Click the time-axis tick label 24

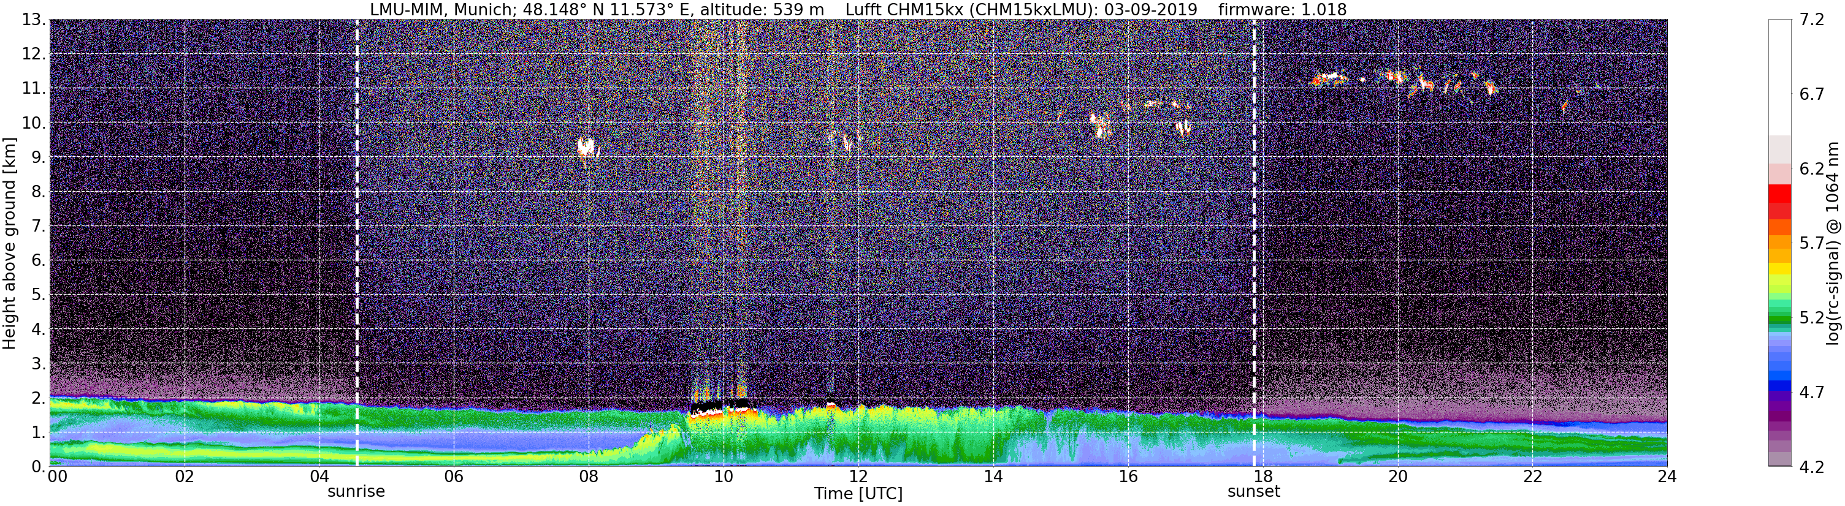tap(1667, 477)
